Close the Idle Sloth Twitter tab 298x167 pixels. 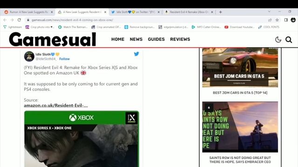158,12
